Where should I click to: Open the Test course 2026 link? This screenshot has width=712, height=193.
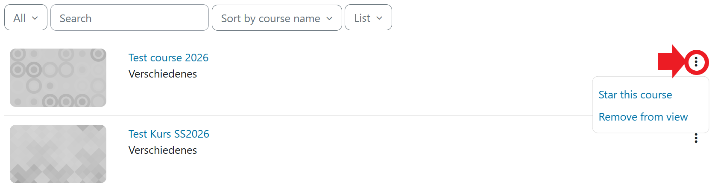(x=168, y=58)
